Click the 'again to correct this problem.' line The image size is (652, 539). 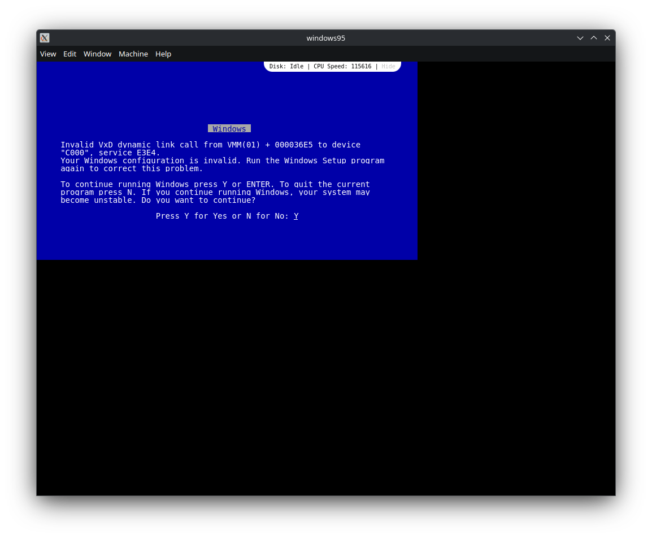[132, 168]
